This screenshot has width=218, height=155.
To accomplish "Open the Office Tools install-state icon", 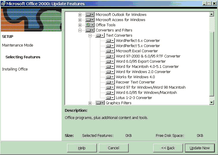I will click(x=90, y=25).
